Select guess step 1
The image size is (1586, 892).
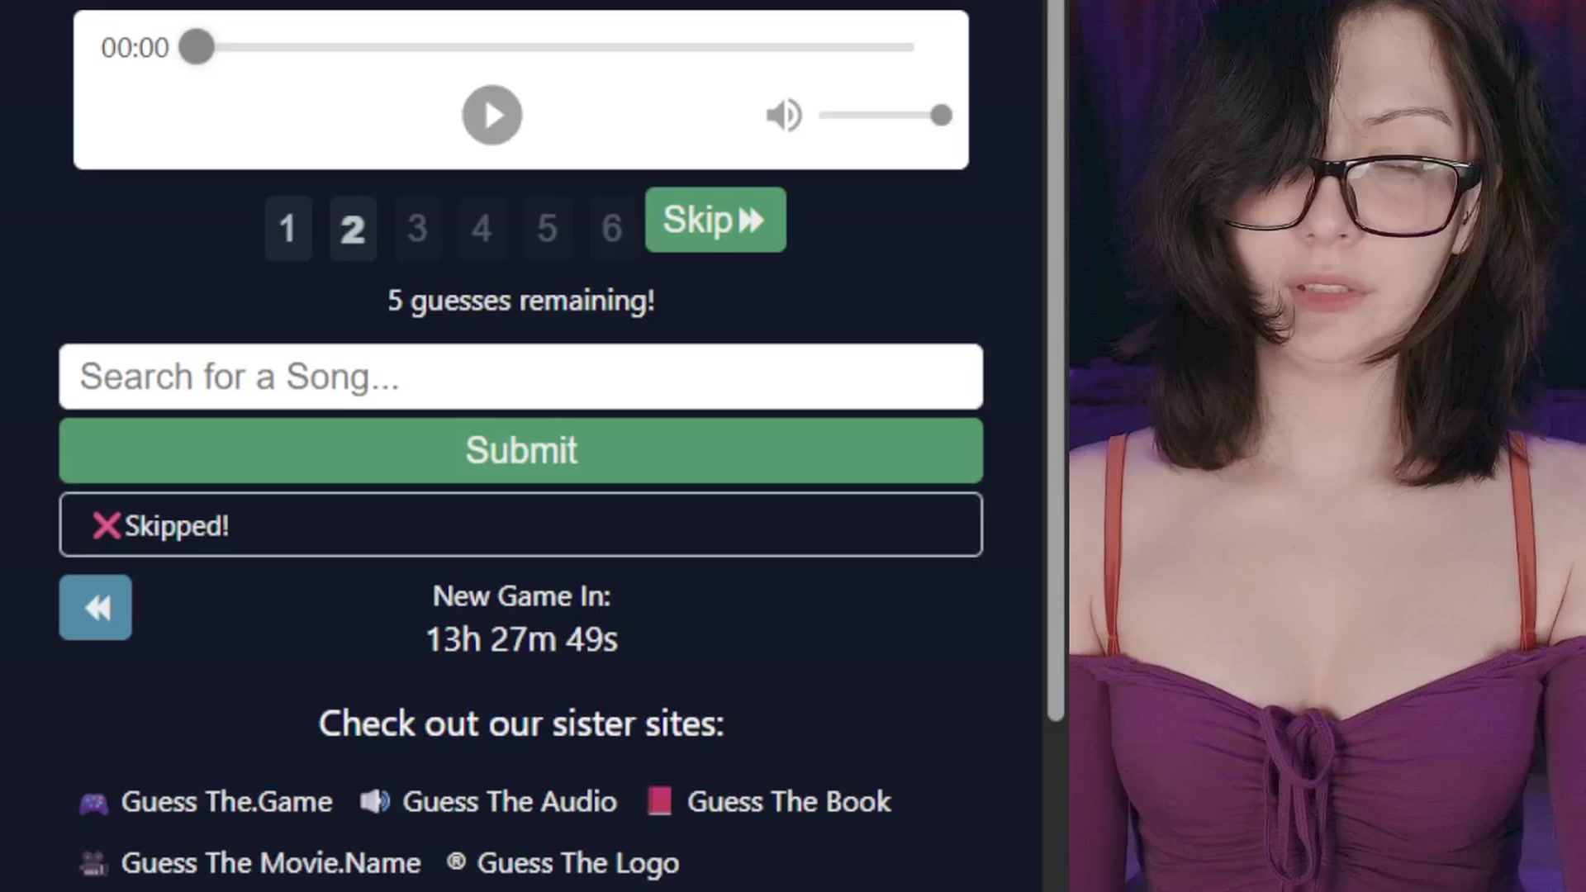(287, 229)
